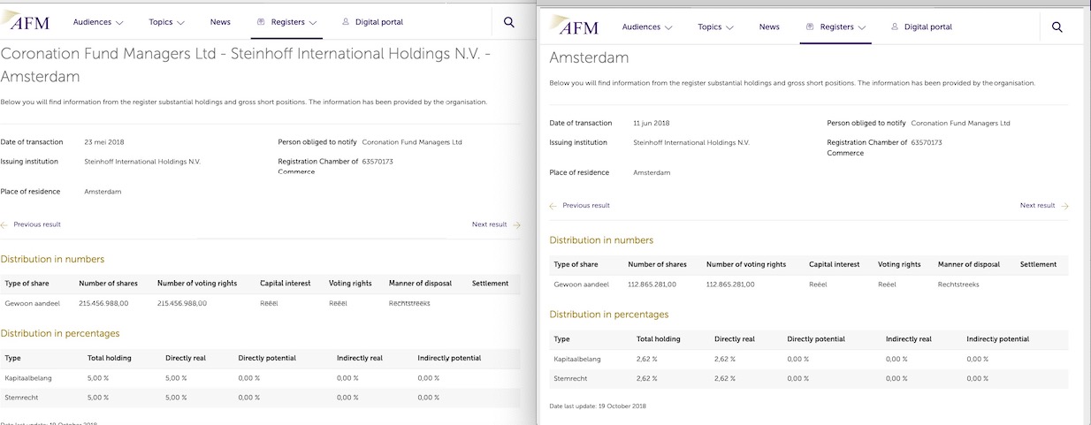Open News menu item in left window

[x=220, y=22]
